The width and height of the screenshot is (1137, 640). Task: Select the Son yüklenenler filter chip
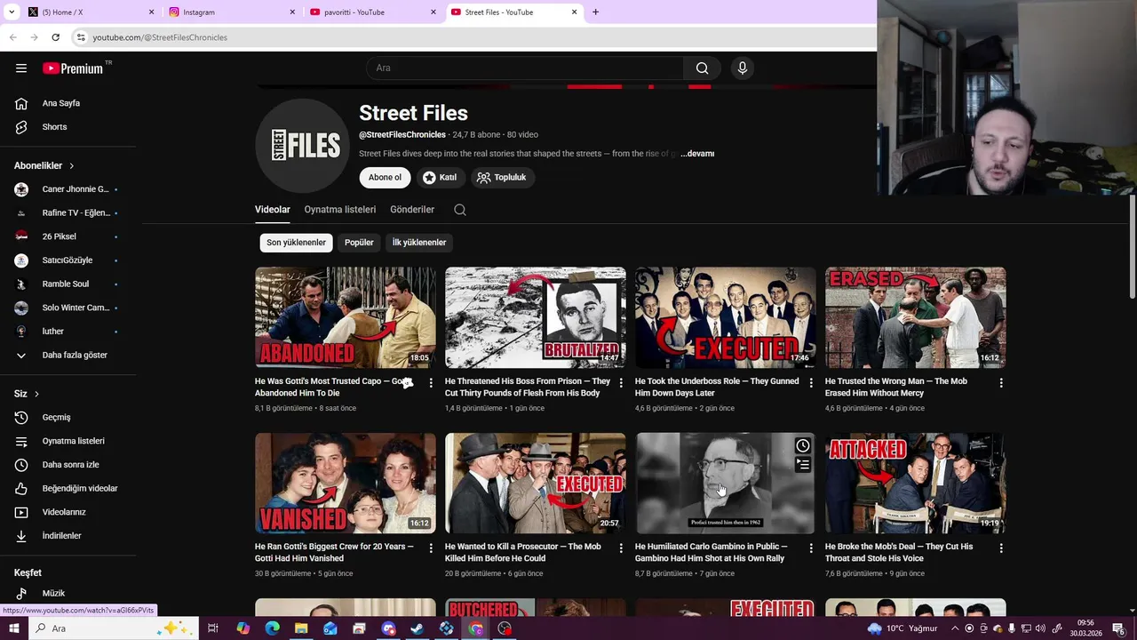296,243
